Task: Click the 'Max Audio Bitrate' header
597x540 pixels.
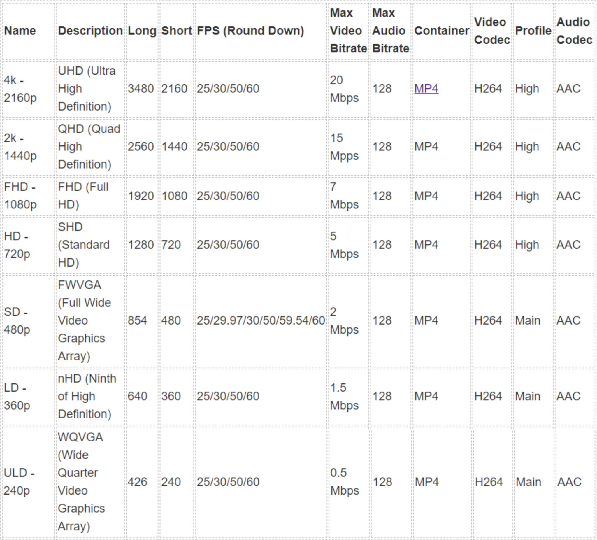Action: [x=391, y=31]
